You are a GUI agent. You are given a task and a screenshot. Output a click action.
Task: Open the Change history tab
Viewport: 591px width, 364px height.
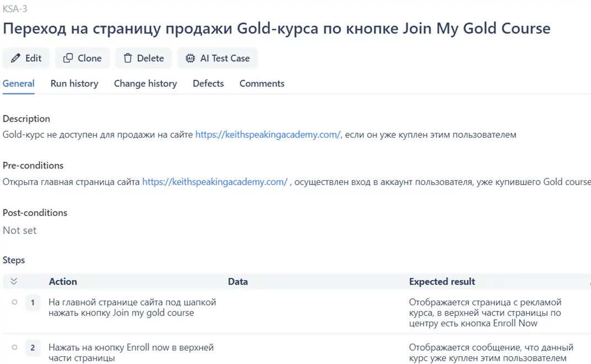point(145,83)
